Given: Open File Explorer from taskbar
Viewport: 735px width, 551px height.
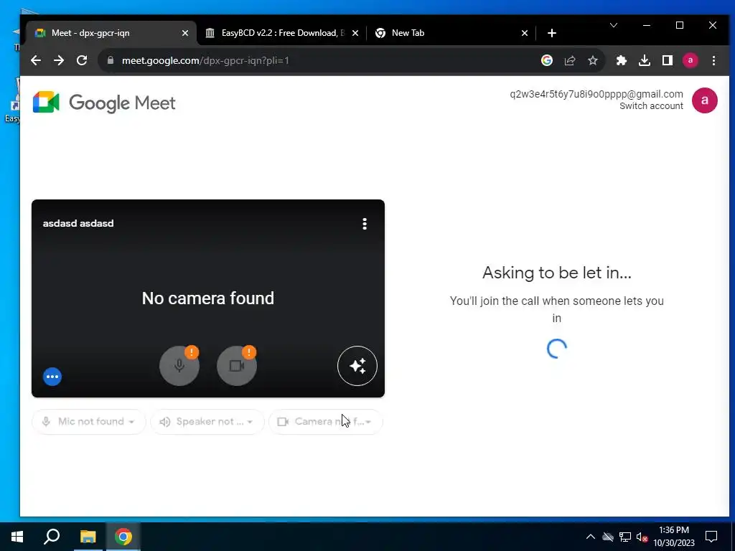Looking at the screenshot, I should pyautogui.click(x=88, y=537).
